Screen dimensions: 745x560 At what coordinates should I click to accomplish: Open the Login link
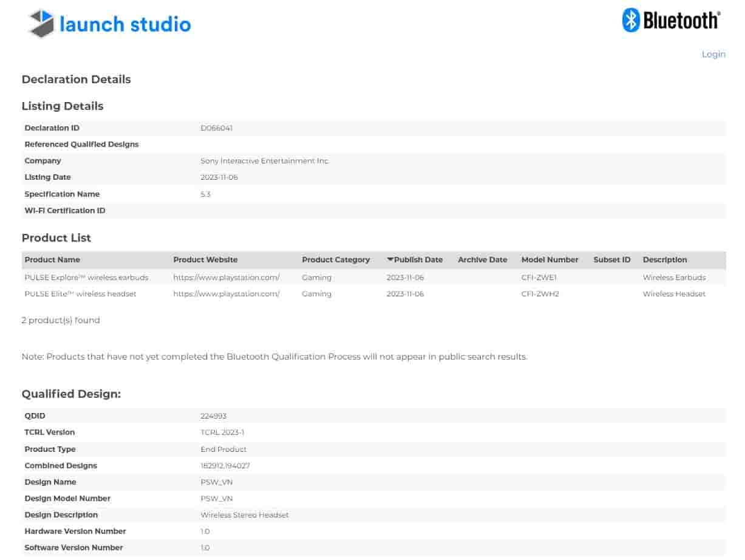click(x=713, y=54)
